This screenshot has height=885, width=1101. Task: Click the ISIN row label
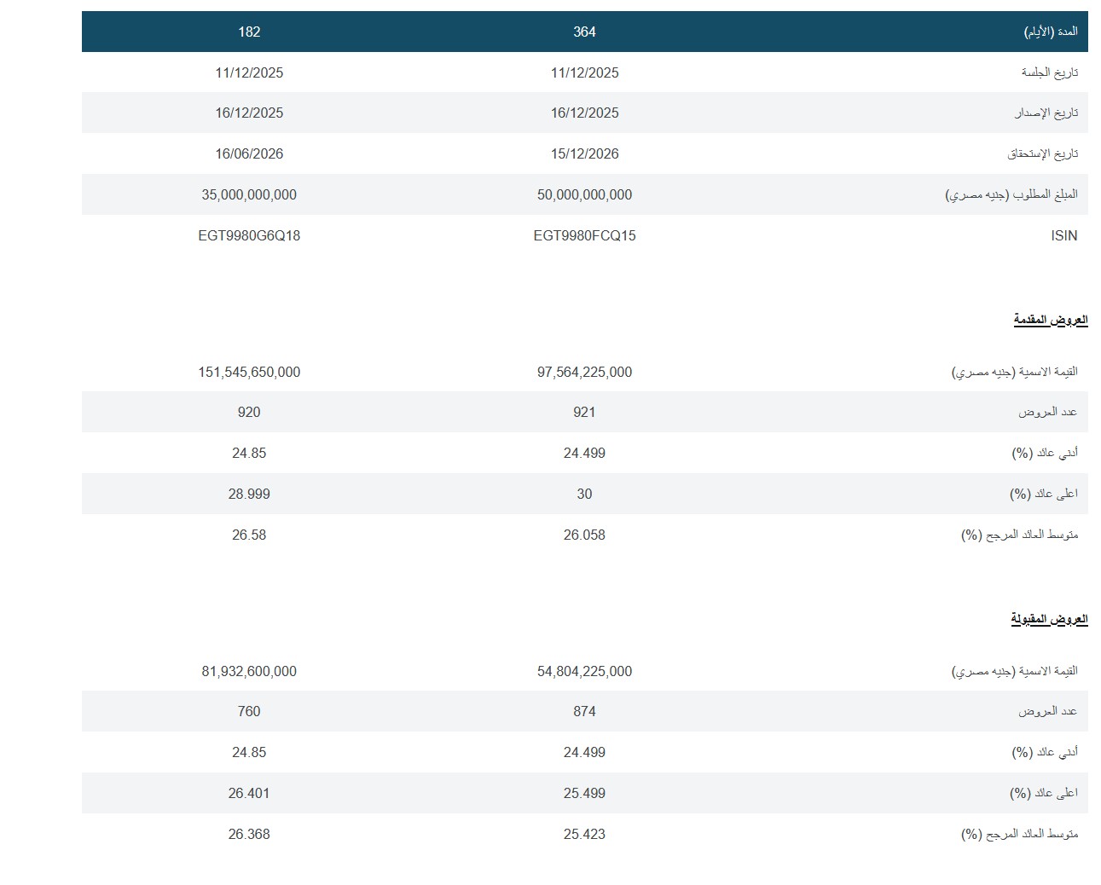(1063, 235)
